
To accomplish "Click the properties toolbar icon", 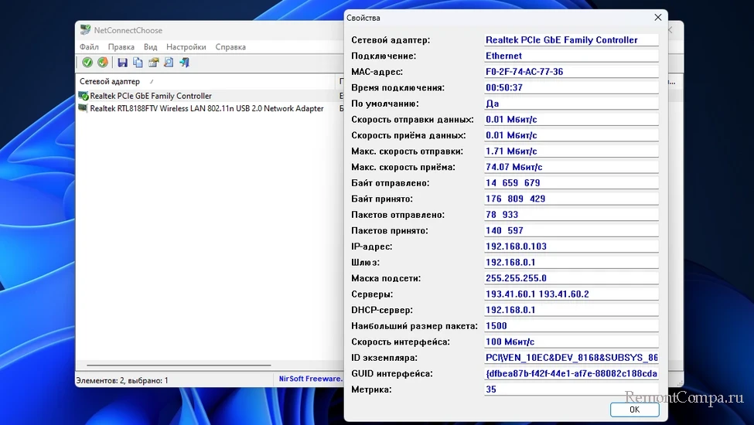I will tap(153, 62).
